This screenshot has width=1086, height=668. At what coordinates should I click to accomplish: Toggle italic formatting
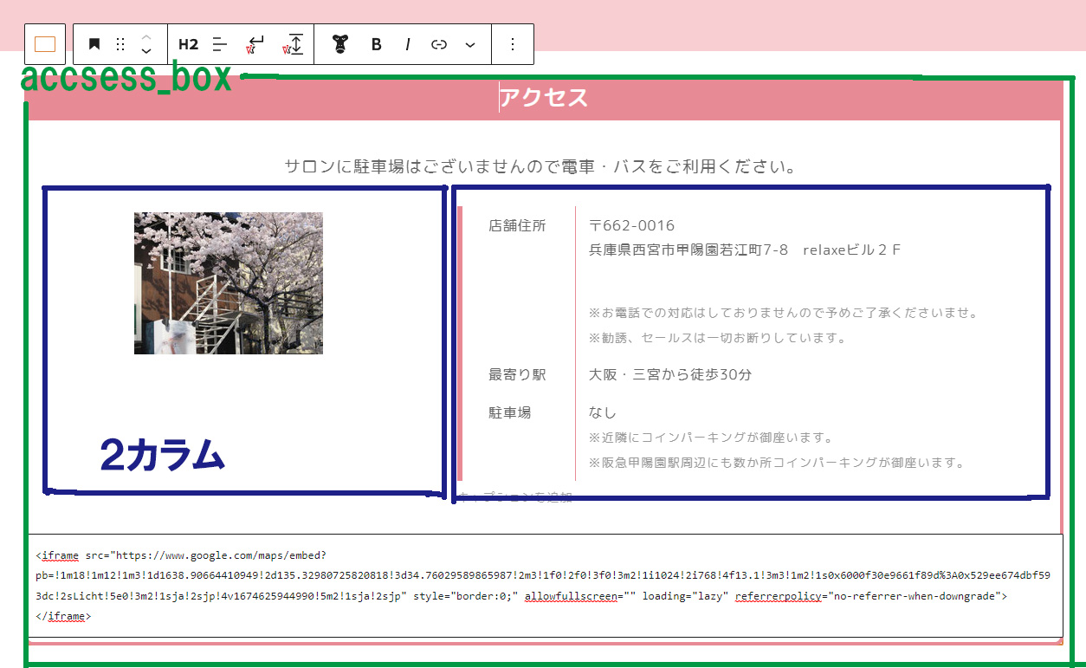click(407, 44)
